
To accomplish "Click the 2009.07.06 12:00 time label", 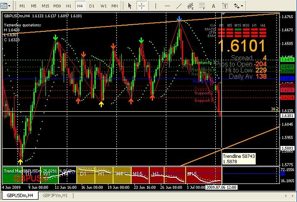I will [221, 187].
